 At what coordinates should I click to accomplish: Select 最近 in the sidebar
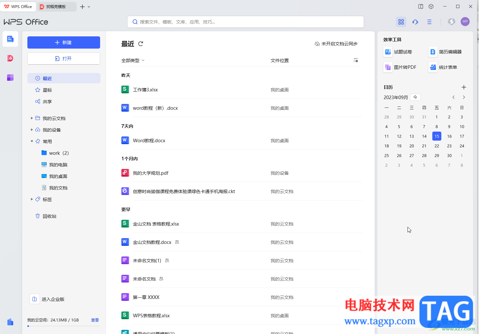[64, 78]
